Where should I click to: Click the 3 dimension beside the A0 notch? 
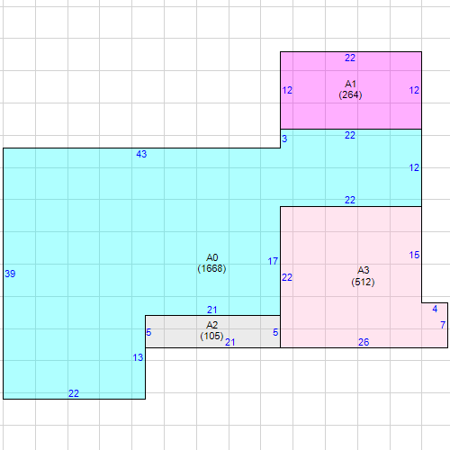pyautogui.click(x=284, y=139)
